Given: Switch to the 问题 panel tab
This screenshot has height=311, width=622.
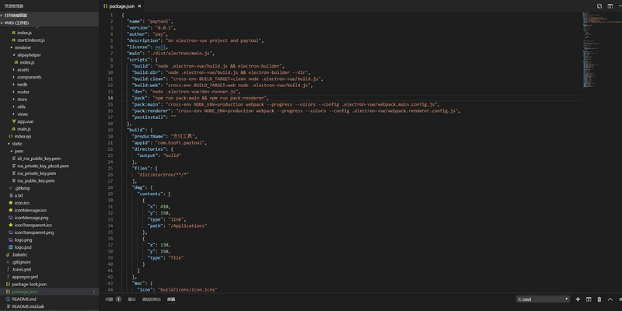Looking at the screenshot, I should tap(109, 299).
